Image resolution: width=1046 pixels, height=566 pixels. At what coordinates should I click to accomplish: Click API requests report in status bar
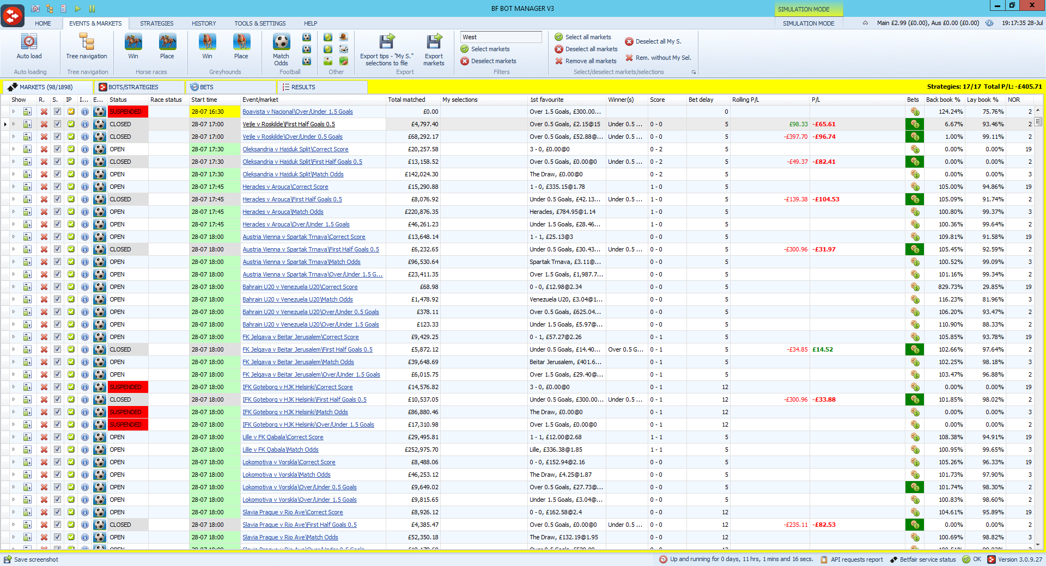[852, 559]
